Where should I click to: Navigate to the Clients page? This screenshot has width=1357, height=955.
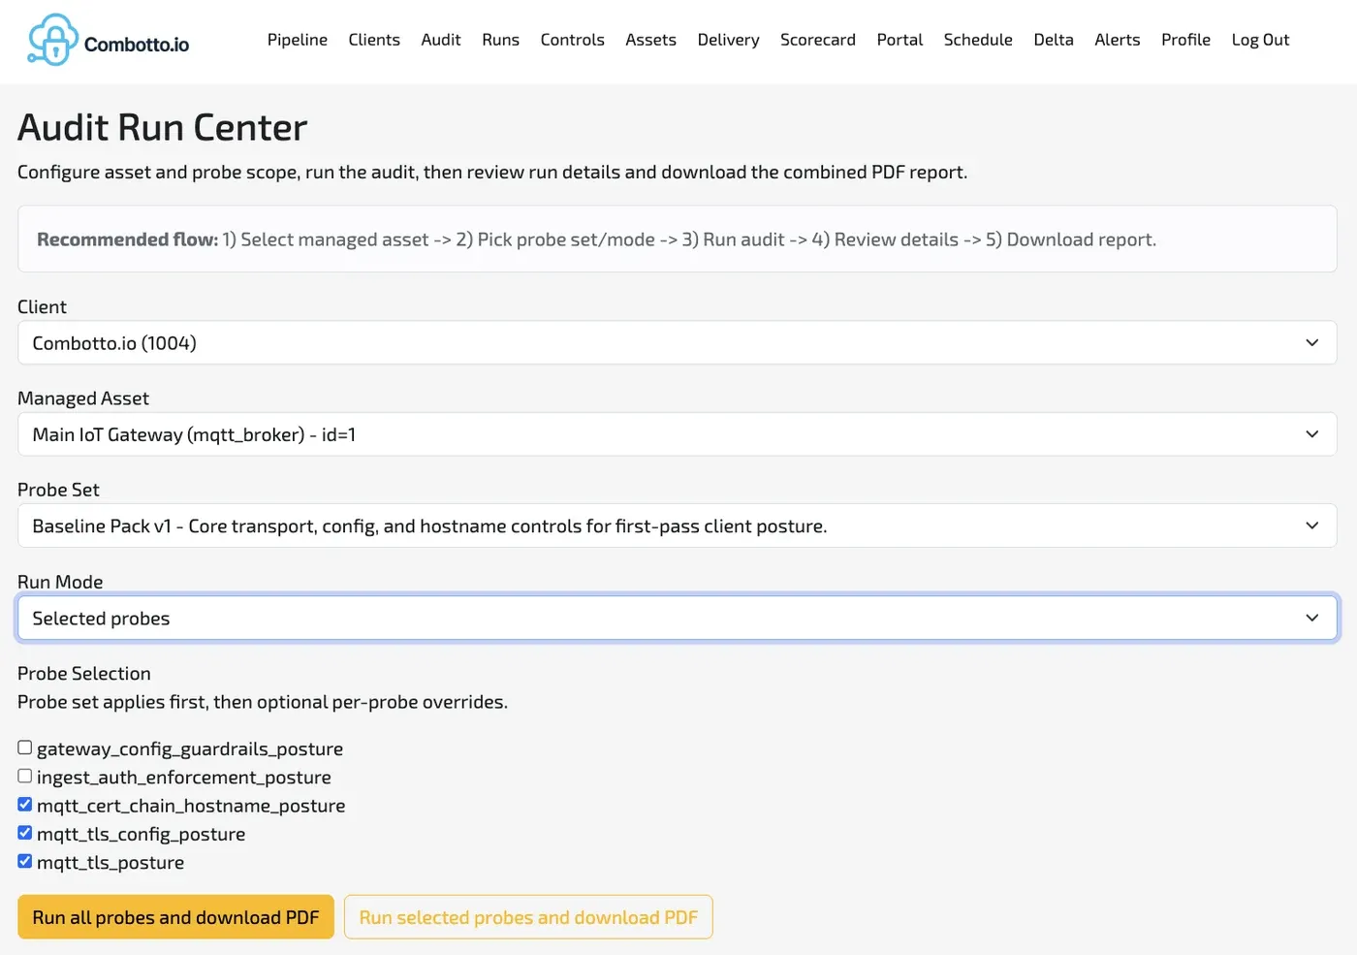tap(374, 40)
